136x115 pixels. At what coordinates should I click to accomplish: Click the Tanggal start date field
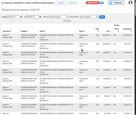[13, 17]
